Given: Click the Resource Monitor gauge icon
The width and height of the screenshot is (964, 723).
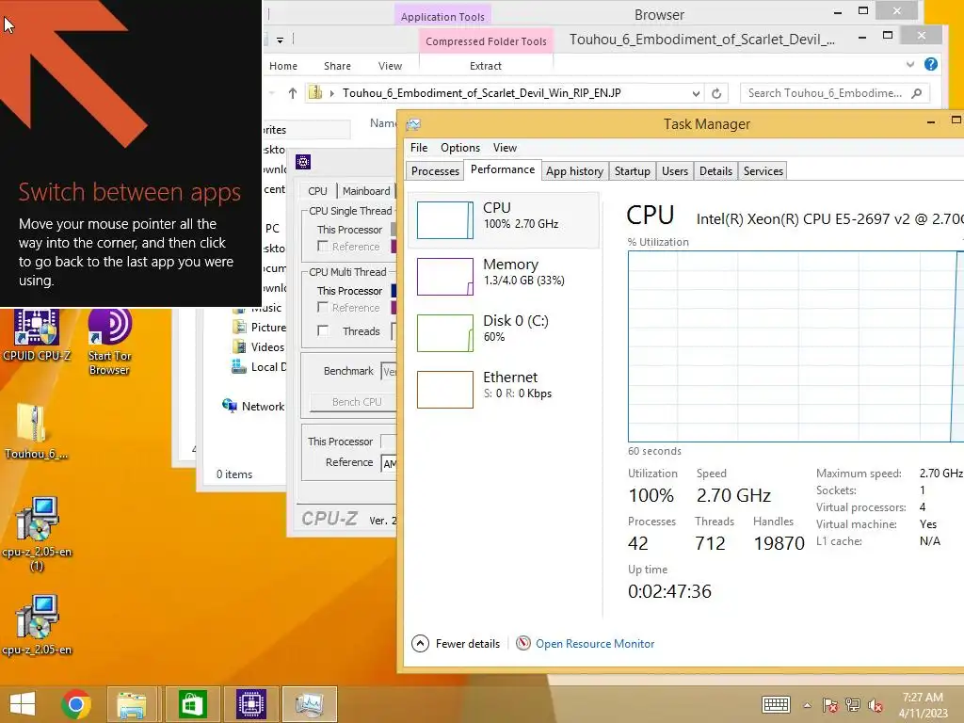Looking at the screenshot, I should (523, 643).
